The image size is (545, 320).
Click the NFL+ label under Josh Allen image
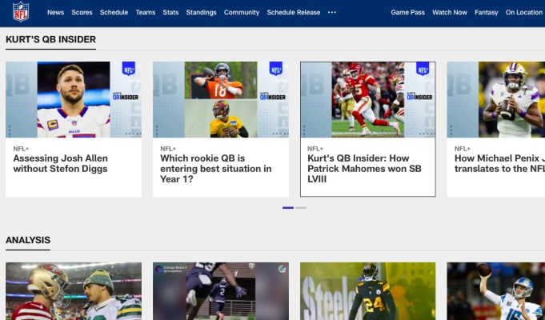[x=21, y=149]
